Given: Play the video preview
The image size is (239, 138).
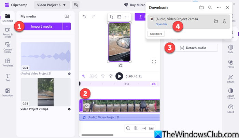Looking at the screenshot, I should (119, 76).
